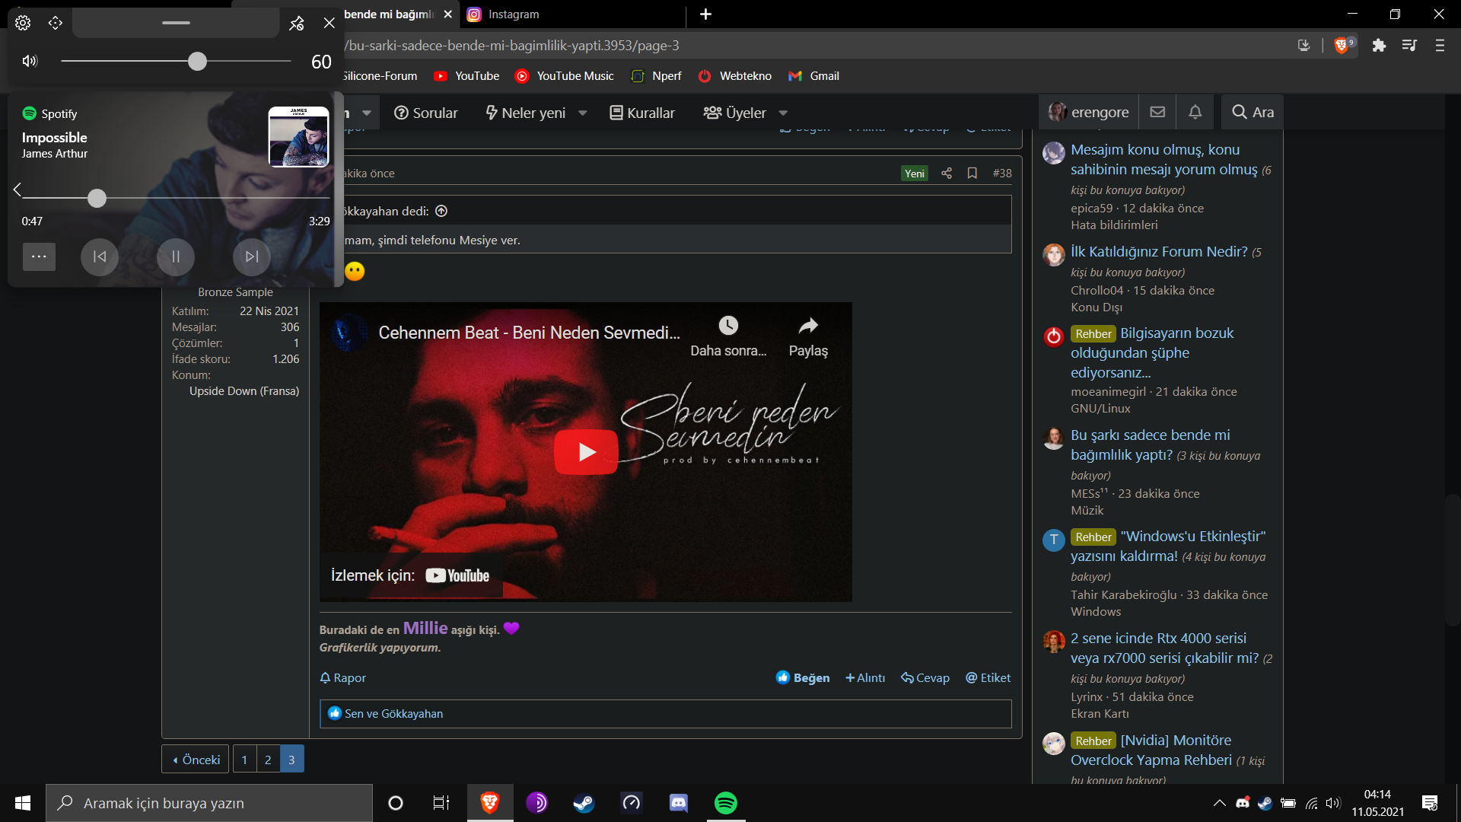Open İlk Katıldığınız Forum Nedir thread
1461x822 pixels.
(1159, 252)
